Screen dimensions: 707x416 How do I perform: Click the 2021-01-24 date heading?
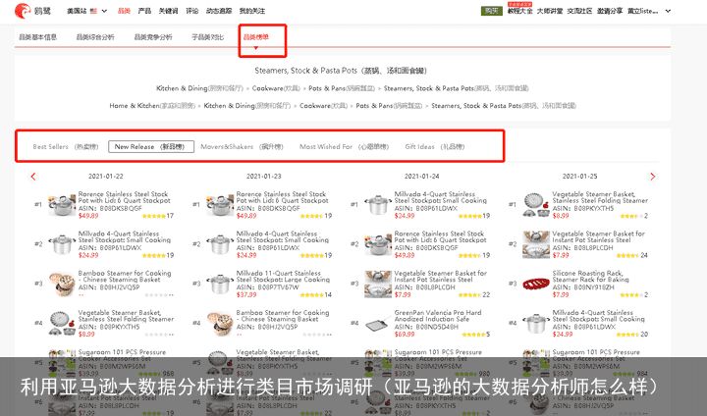(421, 177)
